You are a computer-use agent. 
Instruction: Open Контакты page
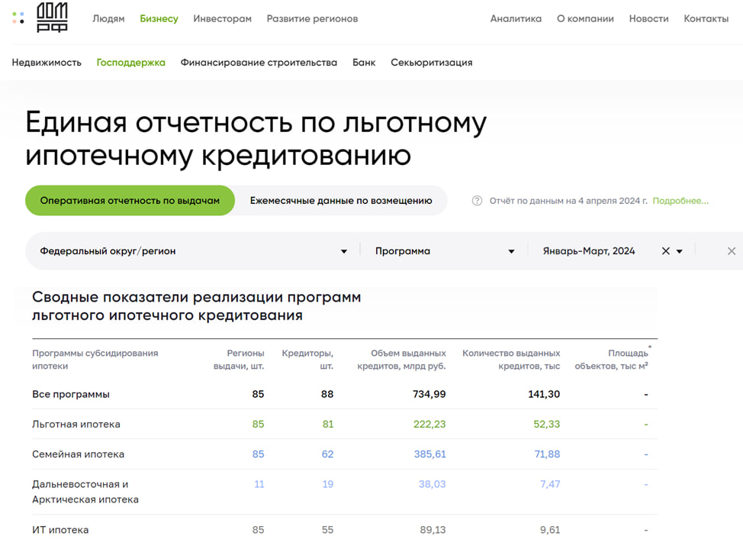(x=706, y=18)
